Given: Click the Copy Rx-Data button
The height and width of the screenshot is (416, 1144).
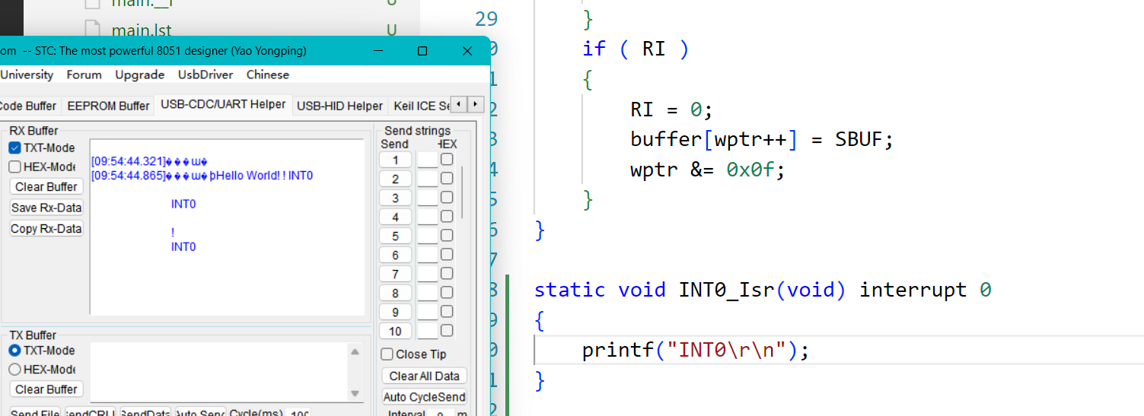Looking at the screenshot, I should [x=46, y=229].
